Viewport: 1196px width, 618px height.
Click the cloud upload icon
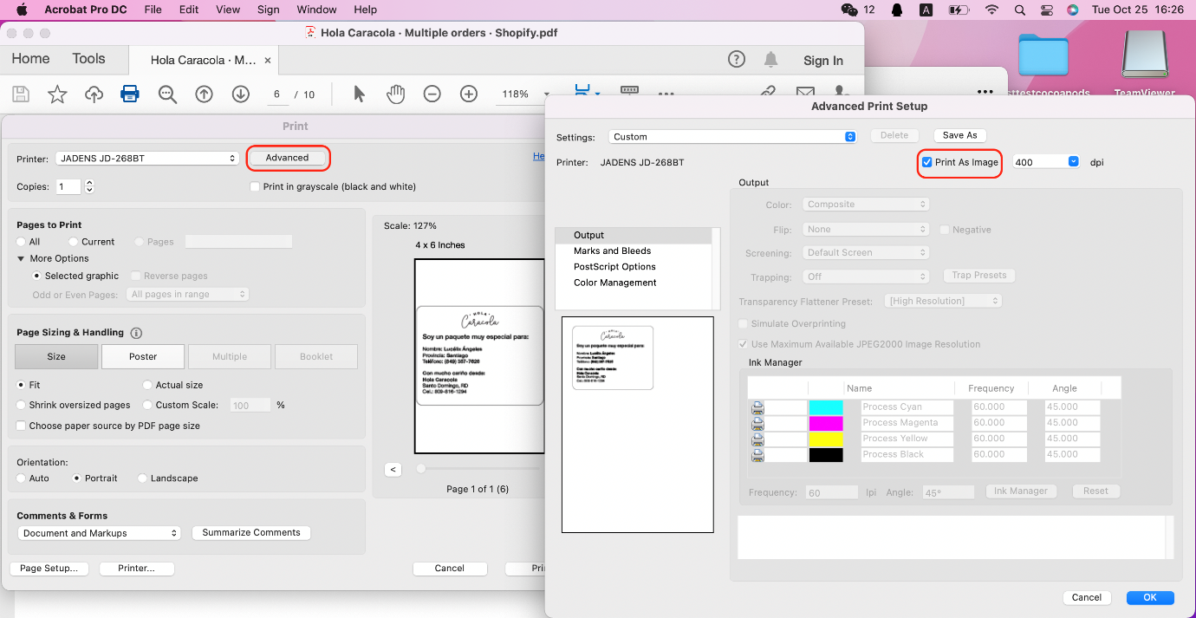pyautogui.click(x=94, y=94)
